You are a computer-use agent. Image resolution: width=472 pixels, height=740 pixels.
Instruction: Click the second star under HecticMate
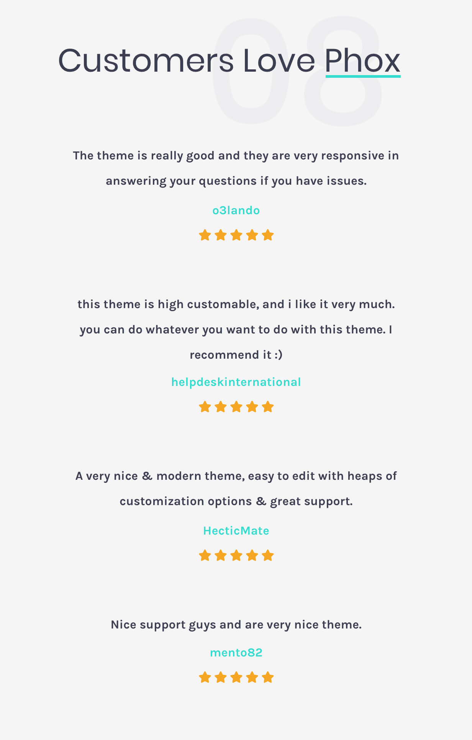[x=221, y=555]
